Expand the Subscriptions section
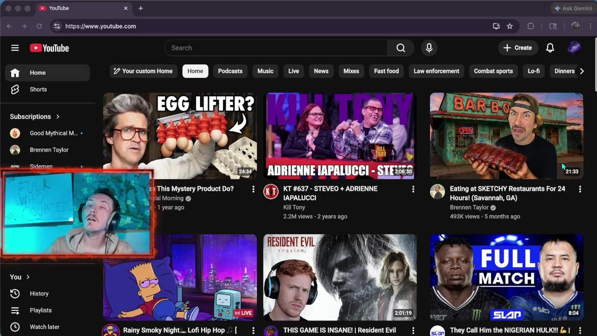 point(35,117)
